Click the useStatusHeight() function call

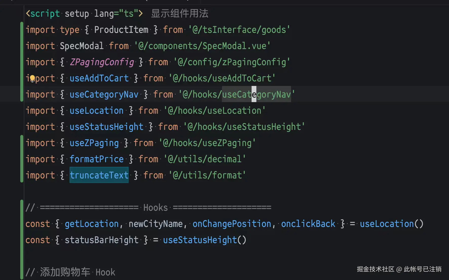point(205,240)
